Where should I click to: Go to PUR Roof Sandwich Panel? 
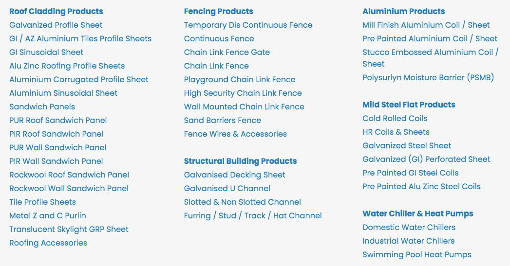tap(58, 120)
